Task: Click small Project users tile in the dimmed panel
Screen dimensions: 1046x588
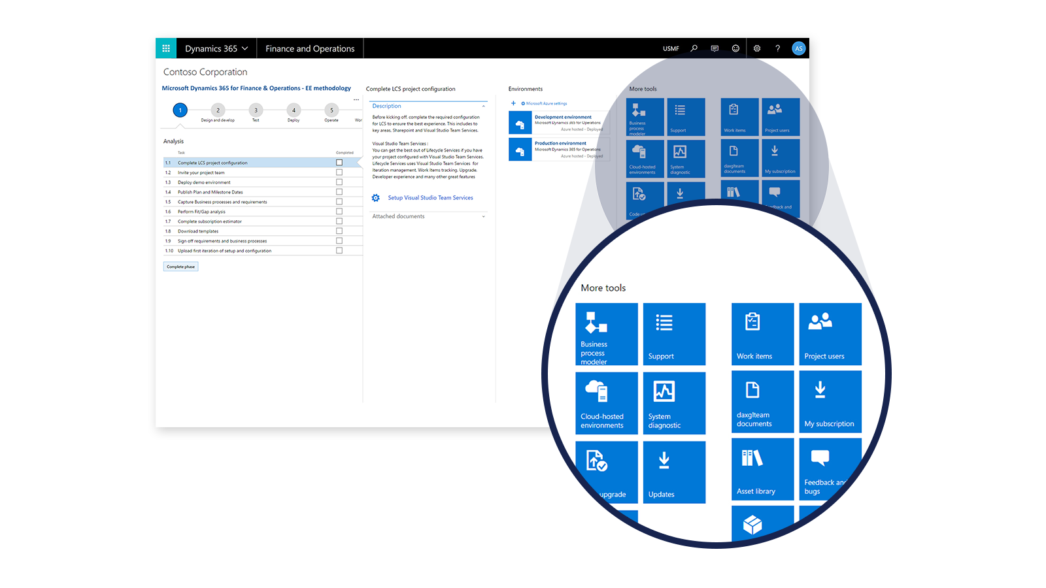Action: tap(781, 117)
